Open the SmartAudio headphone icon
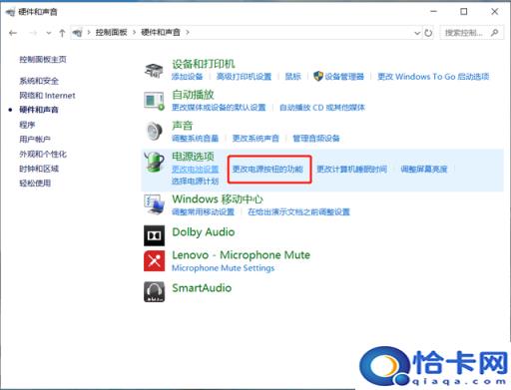The image size is (511, 390). [154, 291]
